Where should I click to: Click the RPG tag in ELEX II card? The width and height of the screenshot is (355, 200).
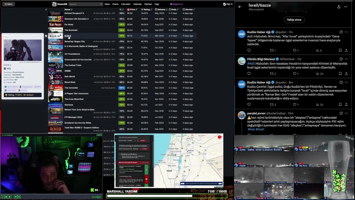click(37, 87)
